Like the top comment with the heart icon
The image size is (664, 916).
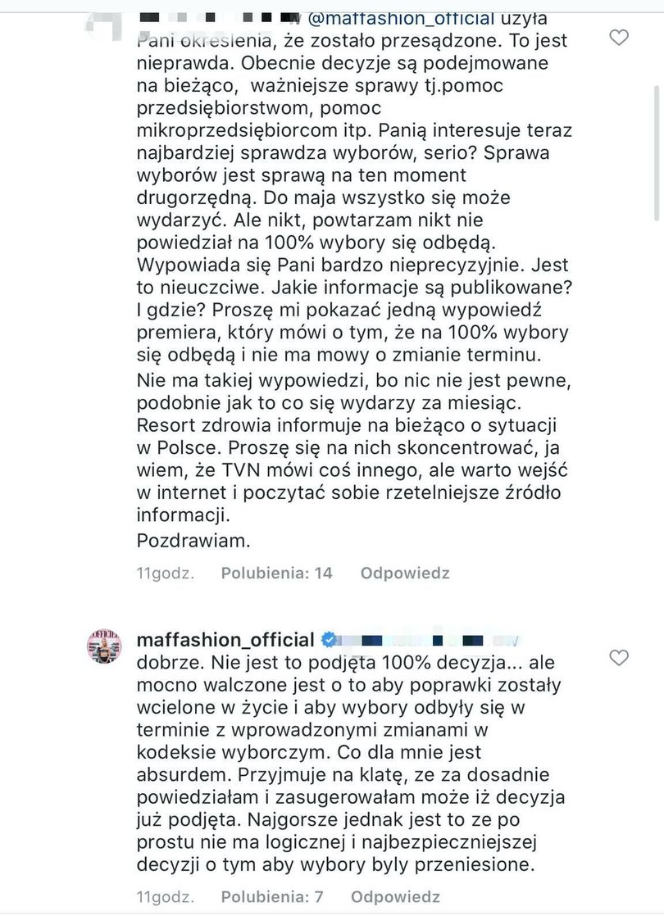[x=620, y=38]
